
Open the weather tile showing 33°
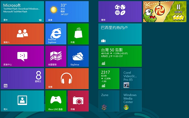tap(67, 12)
